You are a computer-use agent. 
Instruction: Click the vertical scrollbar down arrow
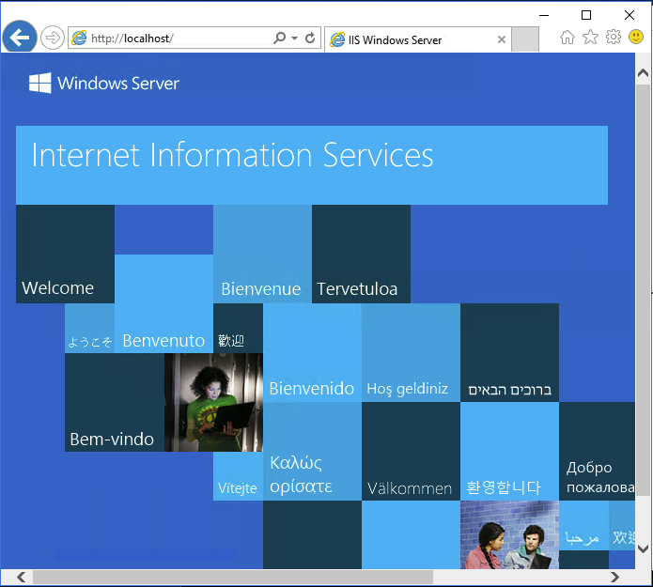643,548
